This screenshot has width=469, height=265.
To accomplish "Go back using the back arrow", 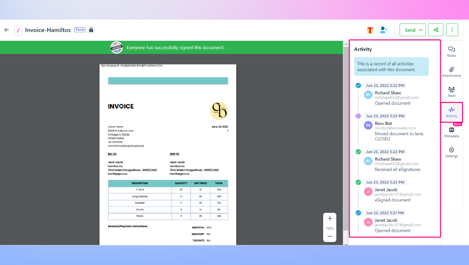I will coord(6,30).
